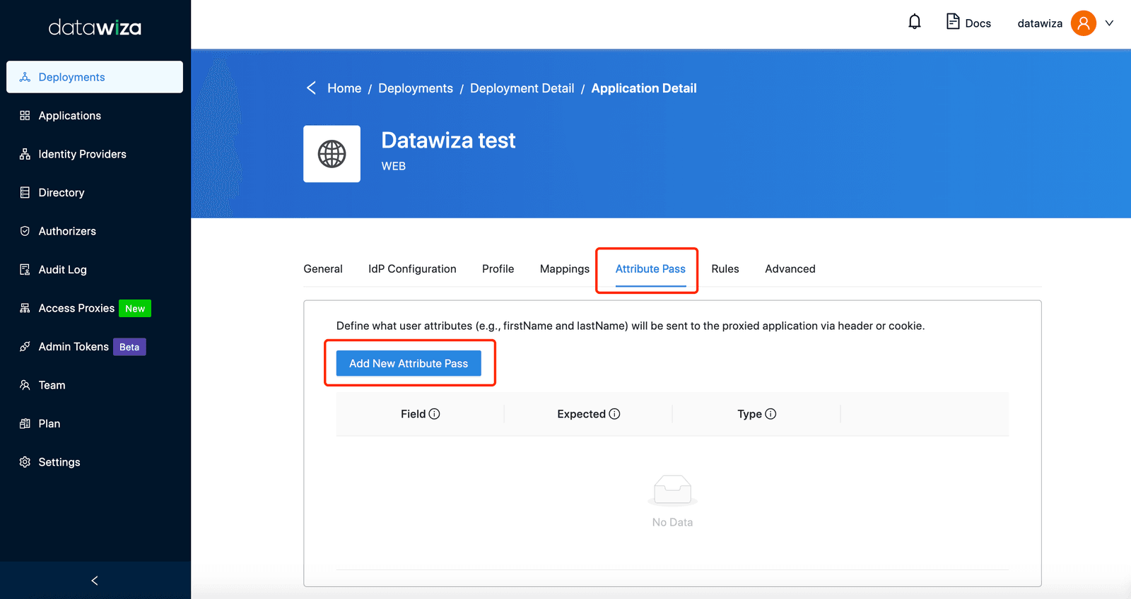1131x599 pixels.
Task: Click the globe application icon
Action: tap(332, 154)
